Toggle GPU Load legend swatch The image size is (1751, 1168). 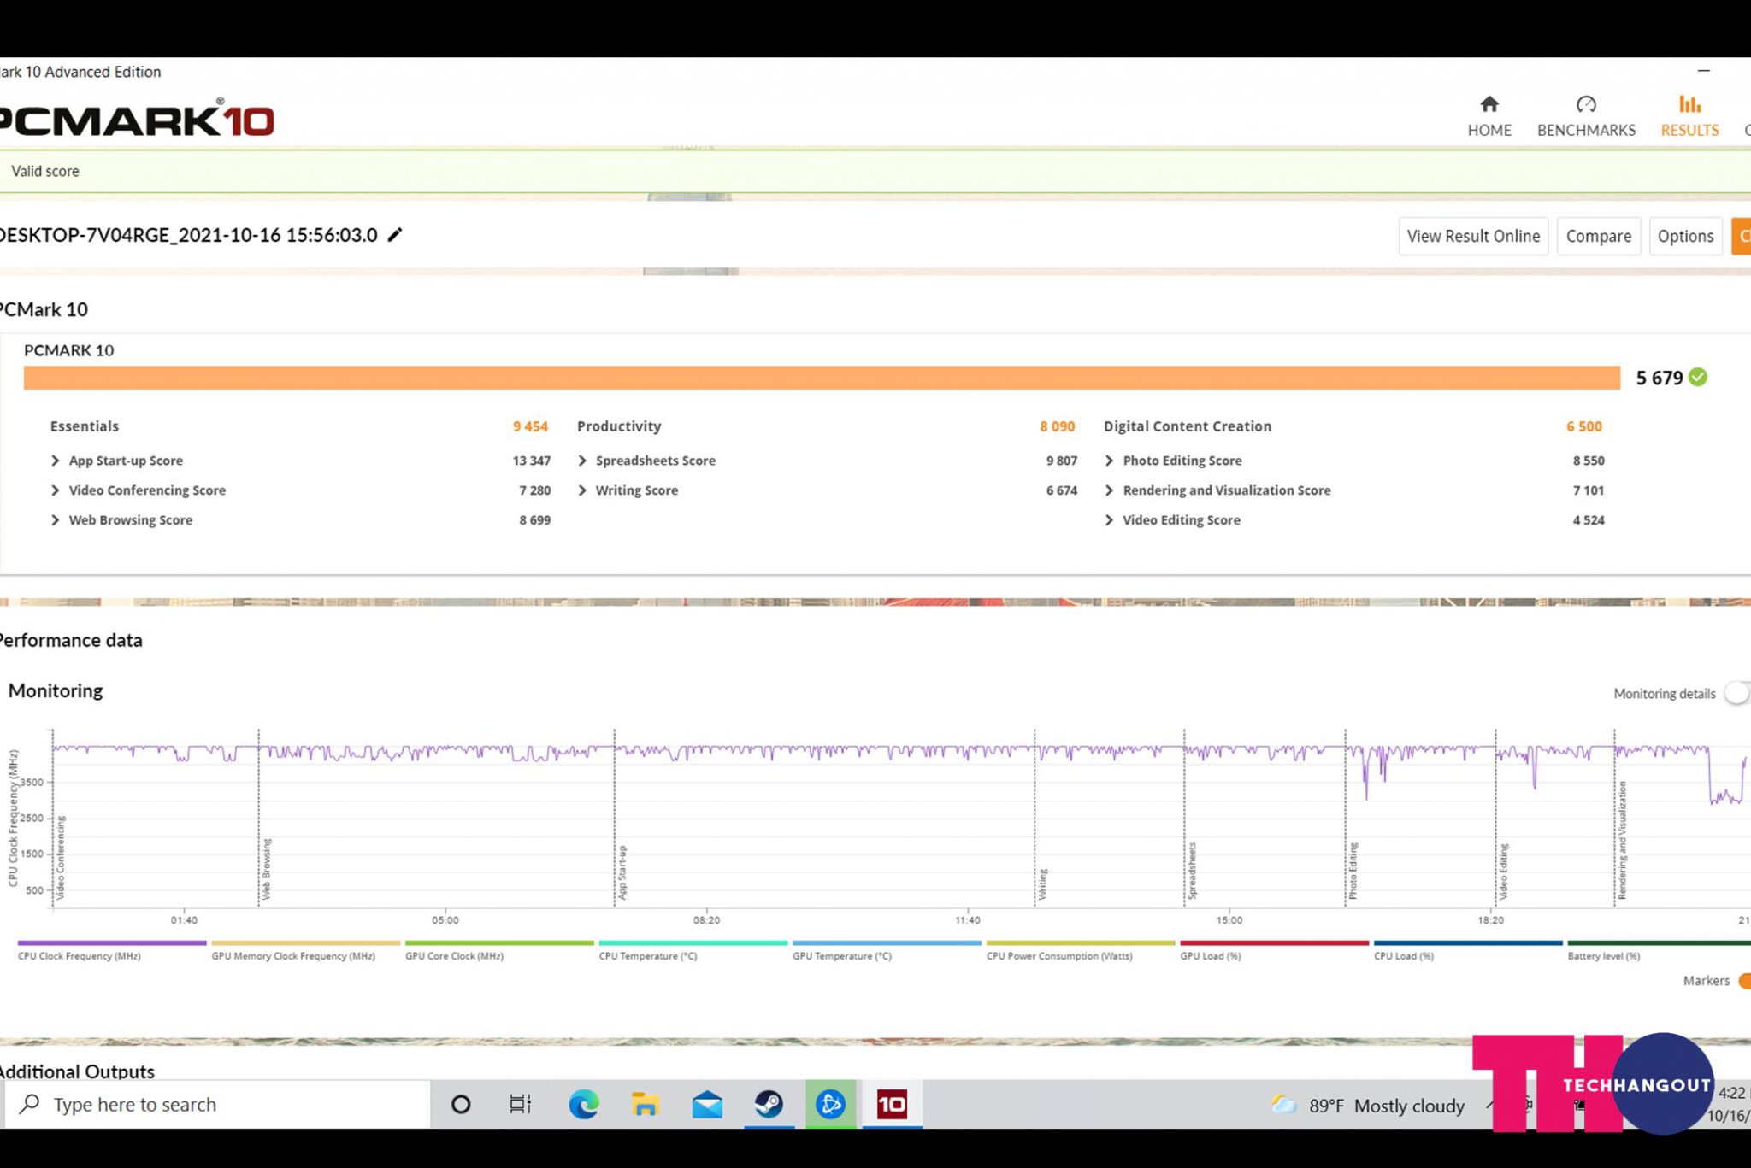(1275, 943)
